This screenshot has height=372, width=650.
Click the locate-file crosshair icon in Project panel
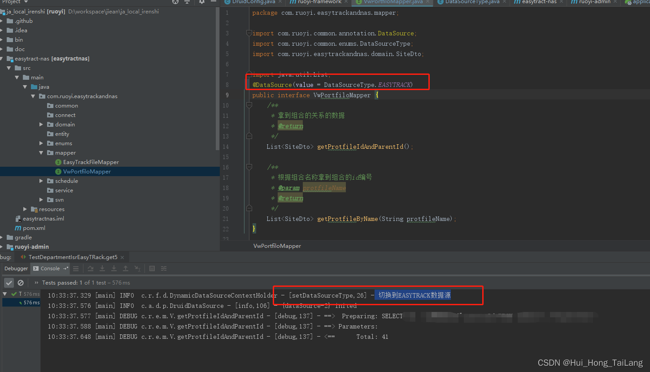click(x=175, y=2)
